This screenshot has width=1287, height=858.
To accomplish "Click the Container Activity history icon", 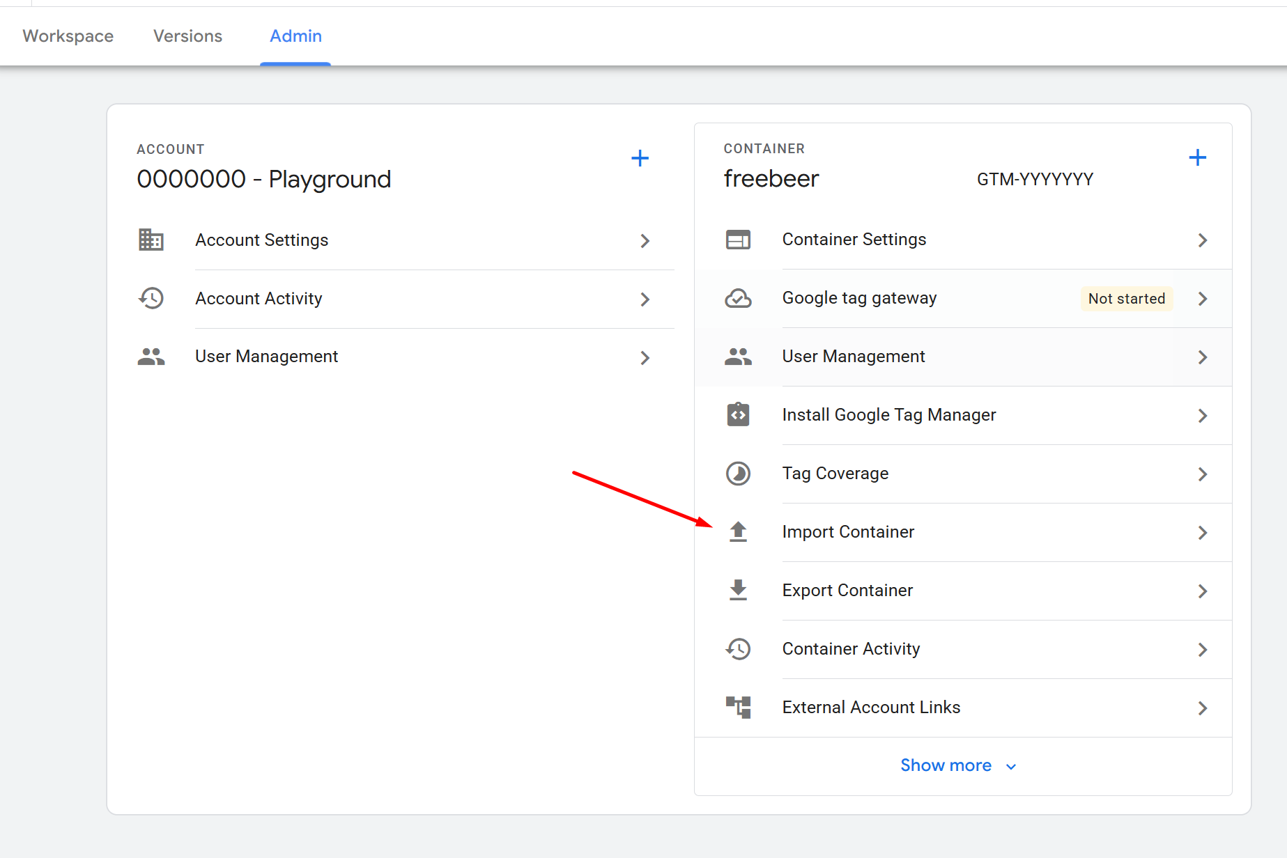I will [x=738, y=649].
